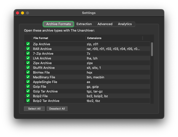Click the archive list vertical scrollbar
The image size is (178, 137).
(x=152, y=49)
